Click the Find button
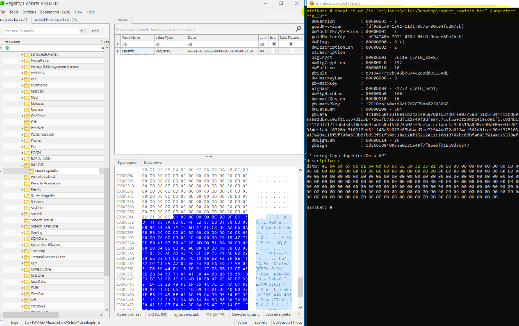Screen dimensions: 519x326 point(95,31)
